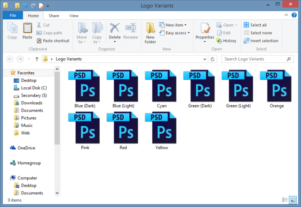
Task: Click the search magnifier icon
Action: tap(288, 59)
